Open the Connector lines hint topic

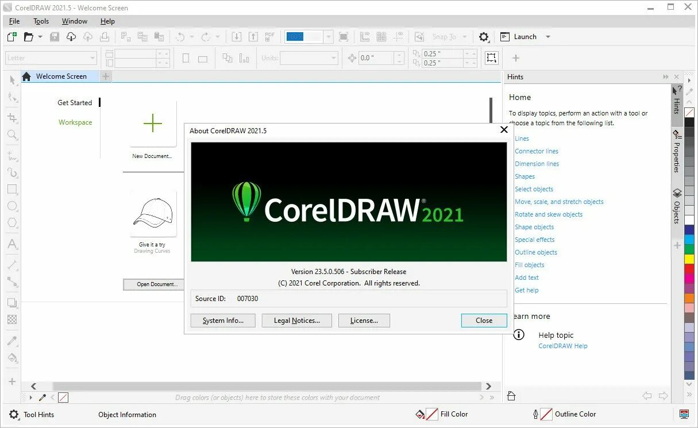click(x=537, y=151)
